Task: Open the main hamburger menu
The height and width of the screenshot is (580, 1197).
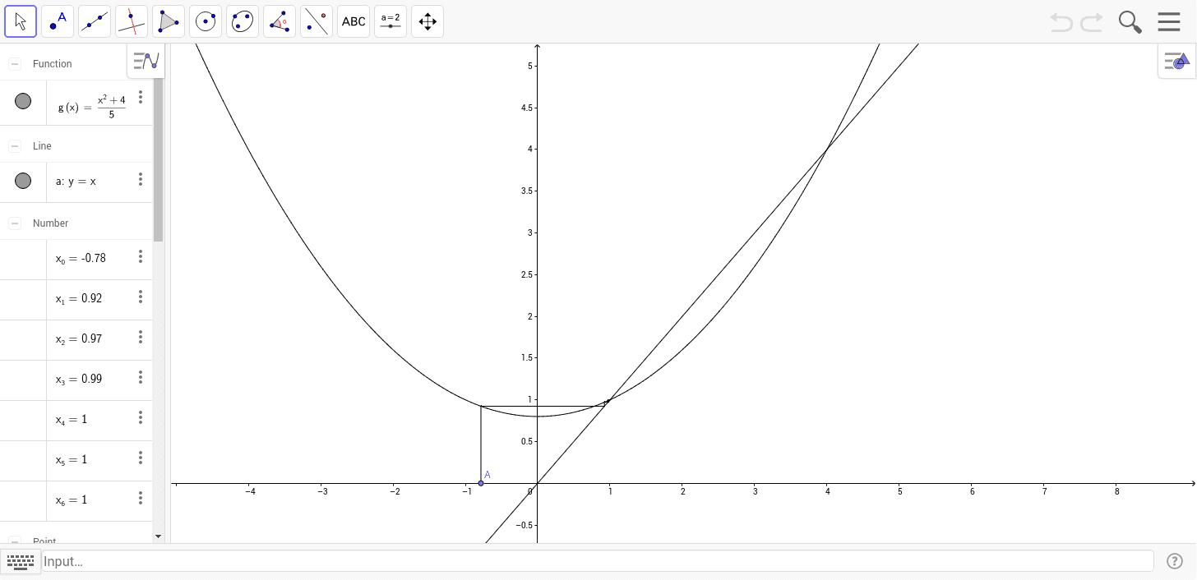Action: [x=1168, y=21]
